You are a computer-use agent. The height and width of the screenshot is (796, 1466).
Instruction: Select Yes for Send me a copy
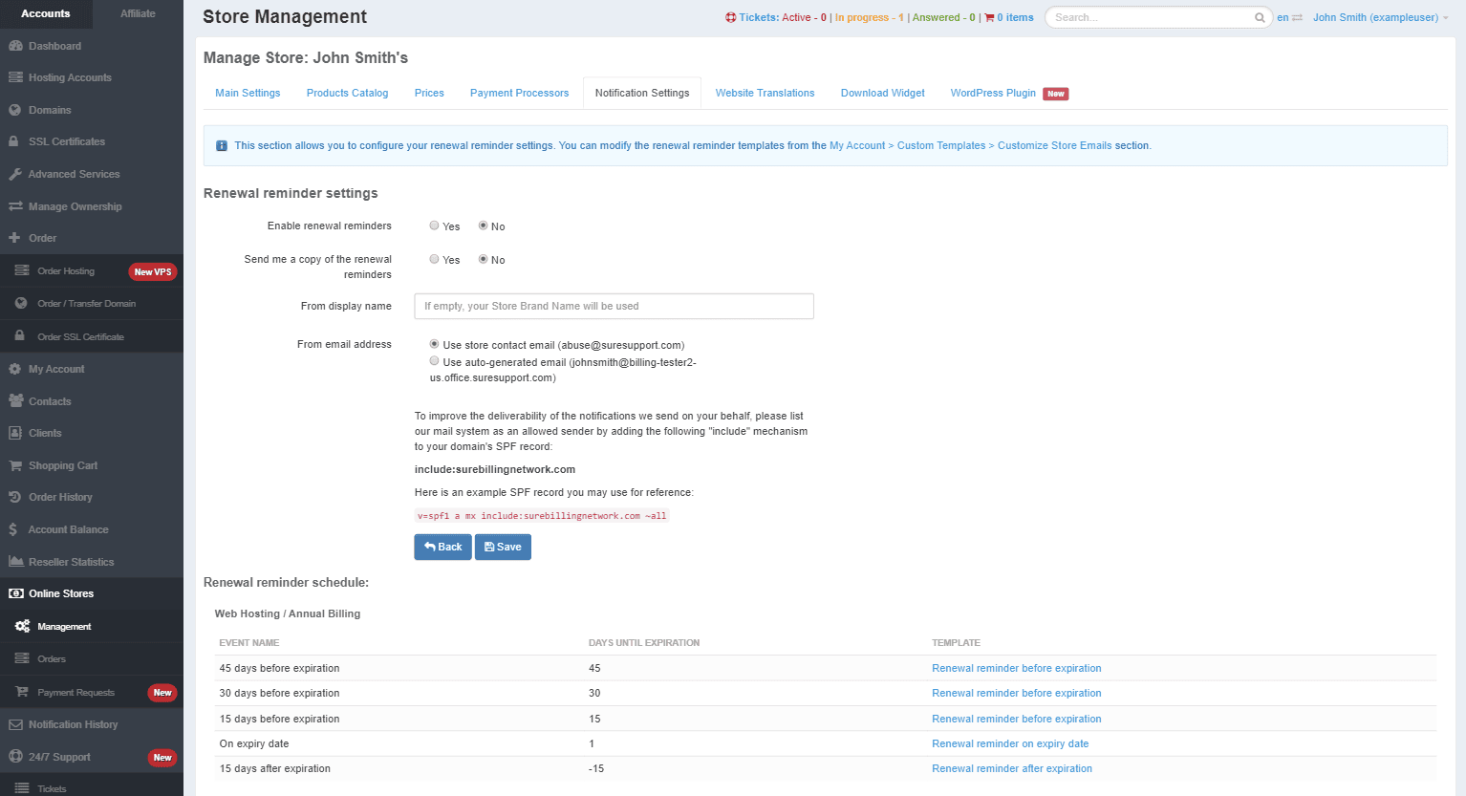click(434, 259)
